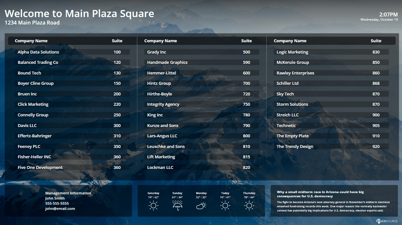Click the 555-555-5555 phone number
This screenshot has width=402, height=225.
point(57,203)
